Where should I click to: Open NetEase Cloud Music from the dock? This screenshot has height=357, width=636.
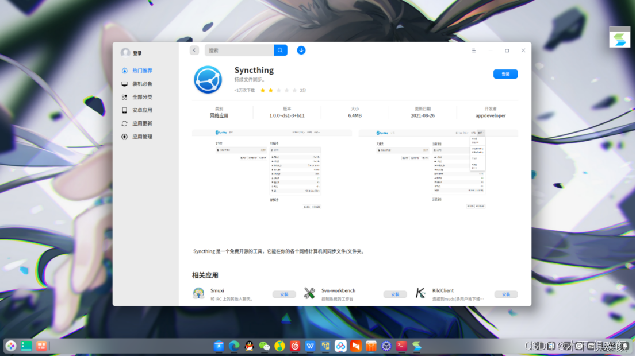click(x=295, y=346)
